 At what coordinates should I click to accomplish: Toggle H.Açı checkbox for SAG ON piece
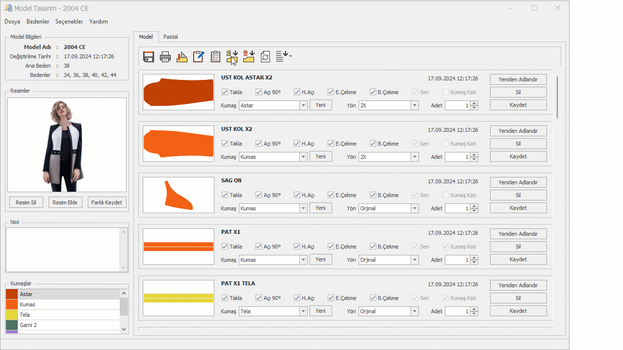[297, 195]
